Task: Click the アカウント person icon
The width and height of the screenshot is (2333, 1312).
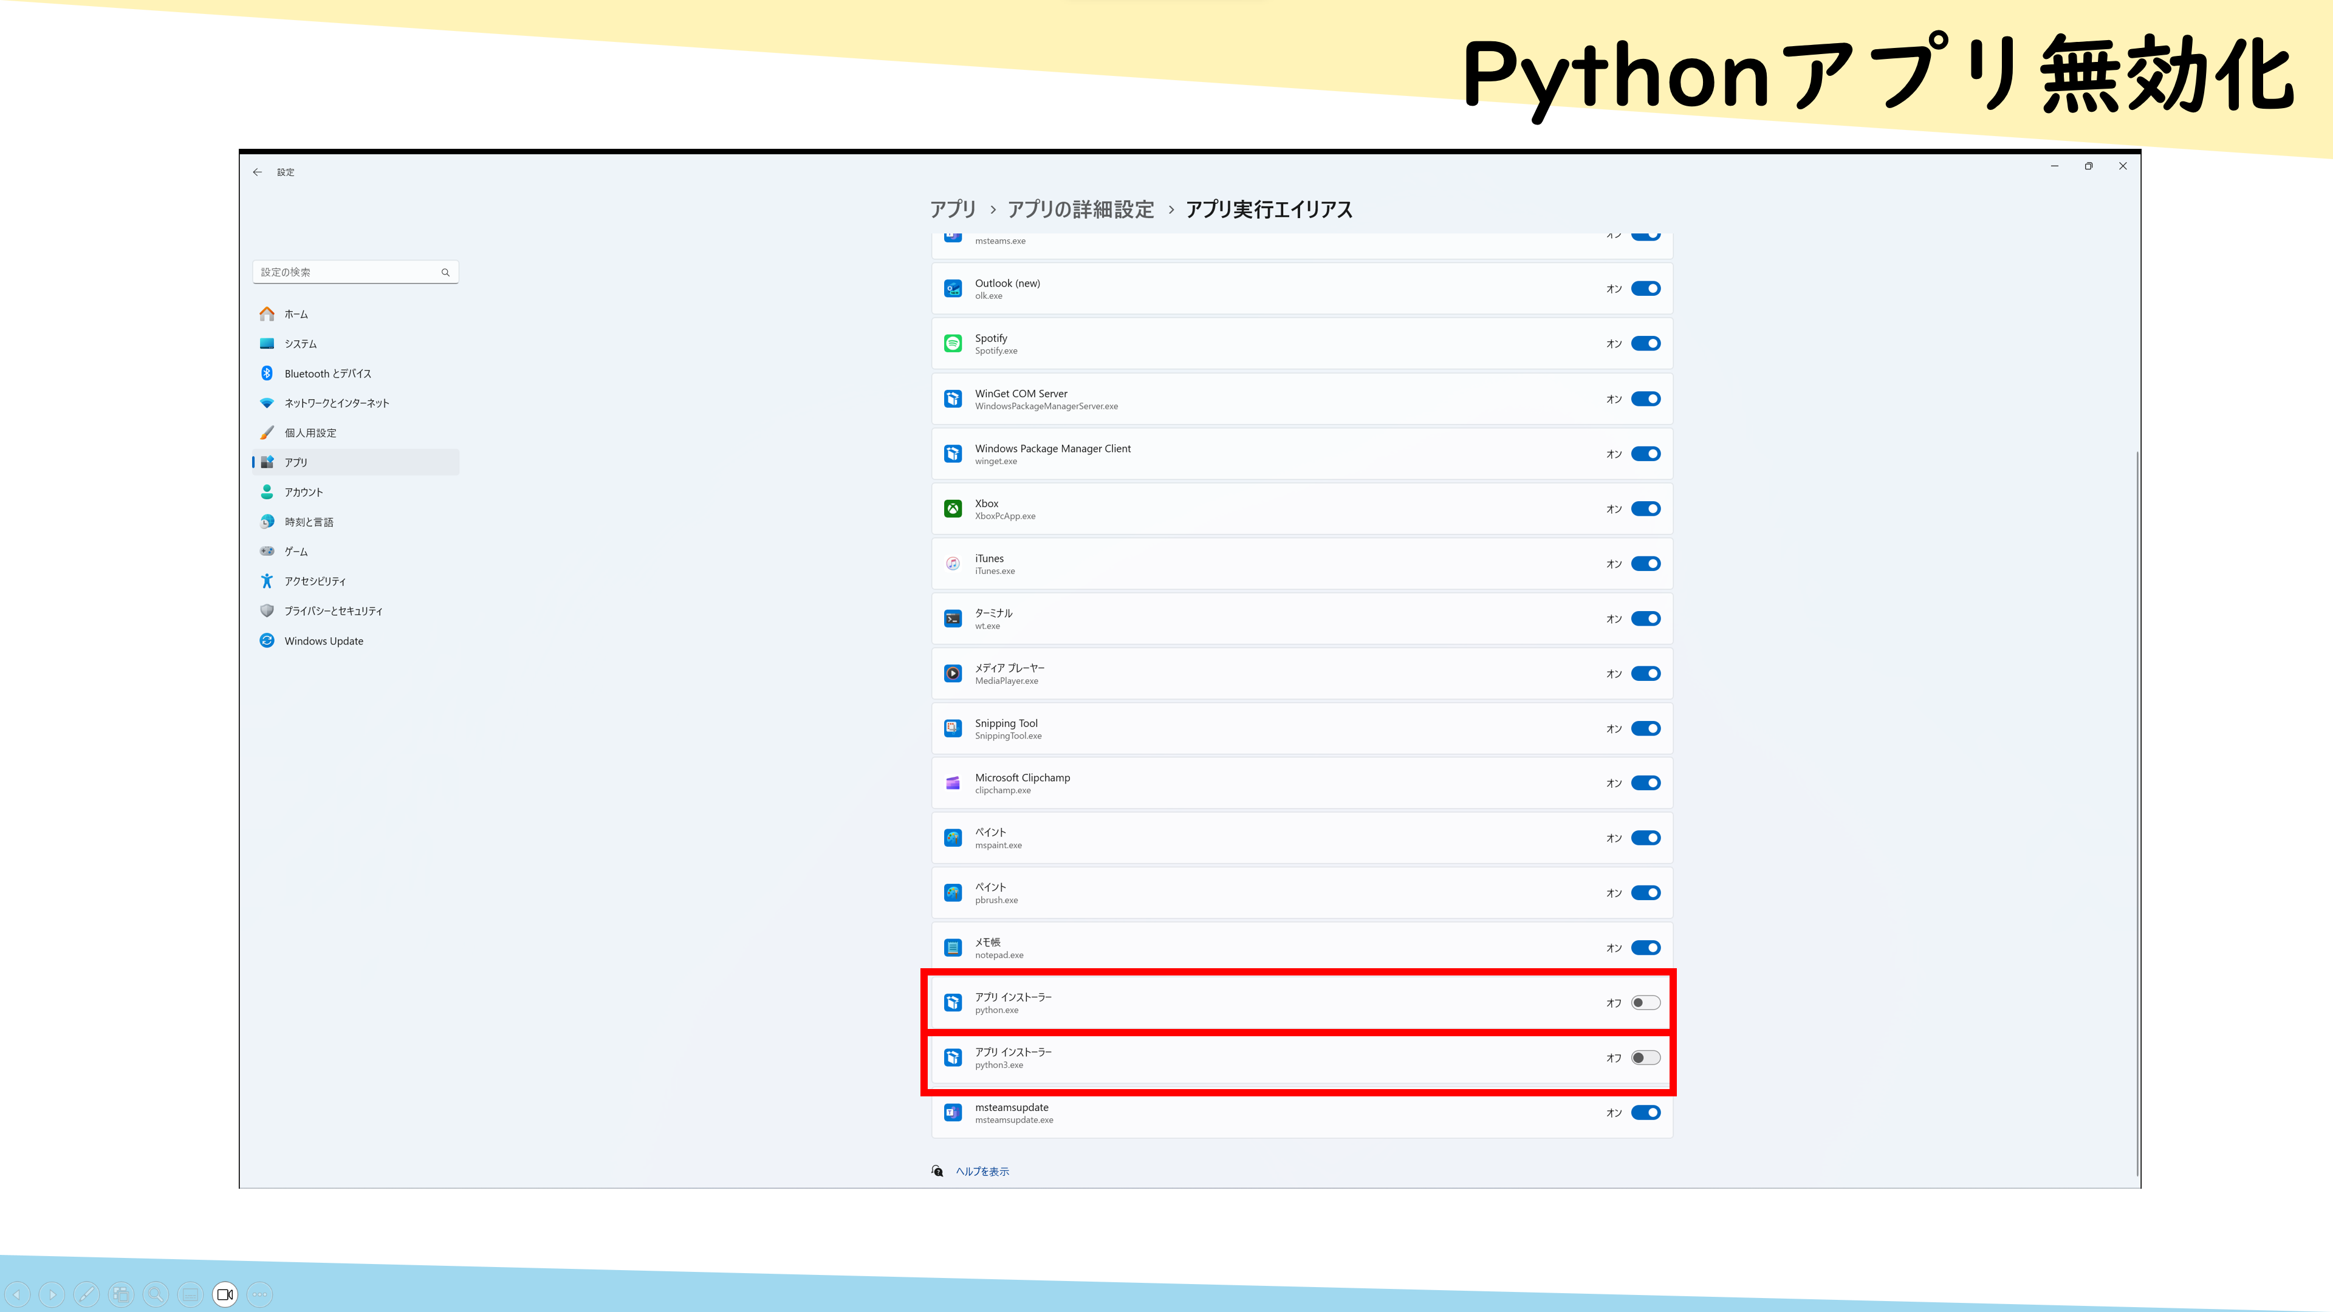Action: coord(267,493)
